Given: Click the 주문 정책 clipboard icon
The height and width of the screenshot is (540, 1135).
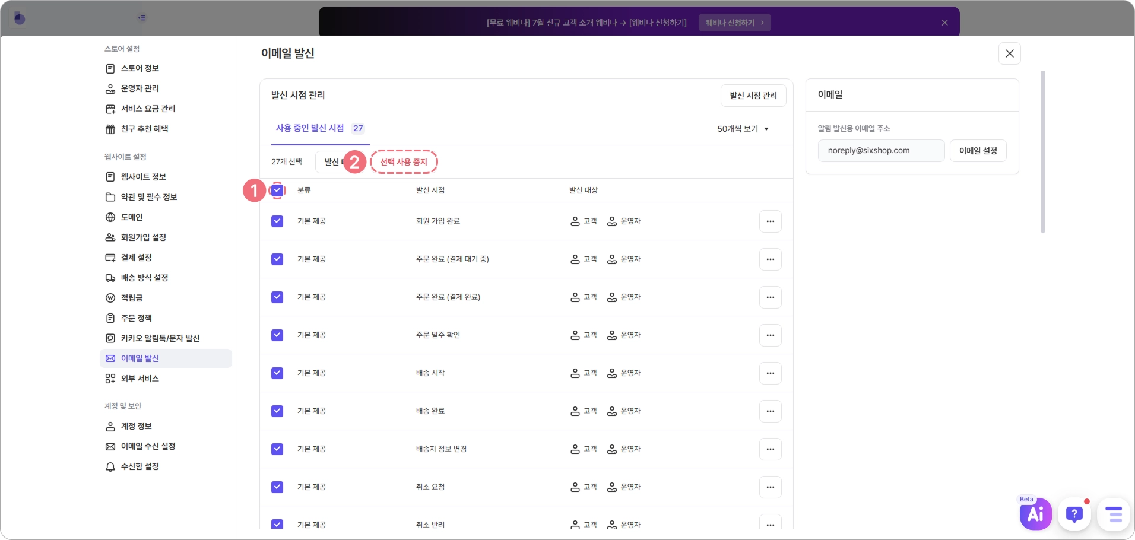Looking at the screenshot, I should (110, 318).
